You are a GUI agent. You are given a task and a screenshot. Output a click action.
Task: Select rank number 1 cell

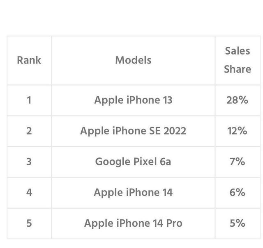[29, 100]
